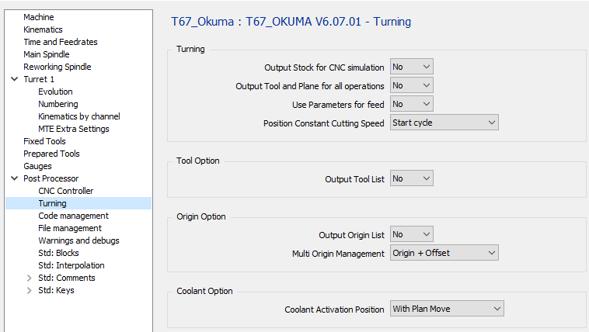Open CNC Controller settings
This screenshot has width=589, height=332.
tap(65, 191)
